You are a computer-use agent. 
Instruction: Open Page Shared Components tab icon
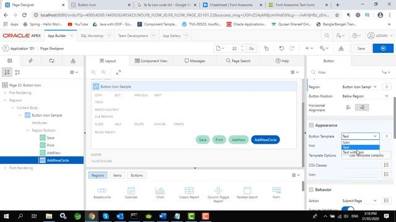73,60
